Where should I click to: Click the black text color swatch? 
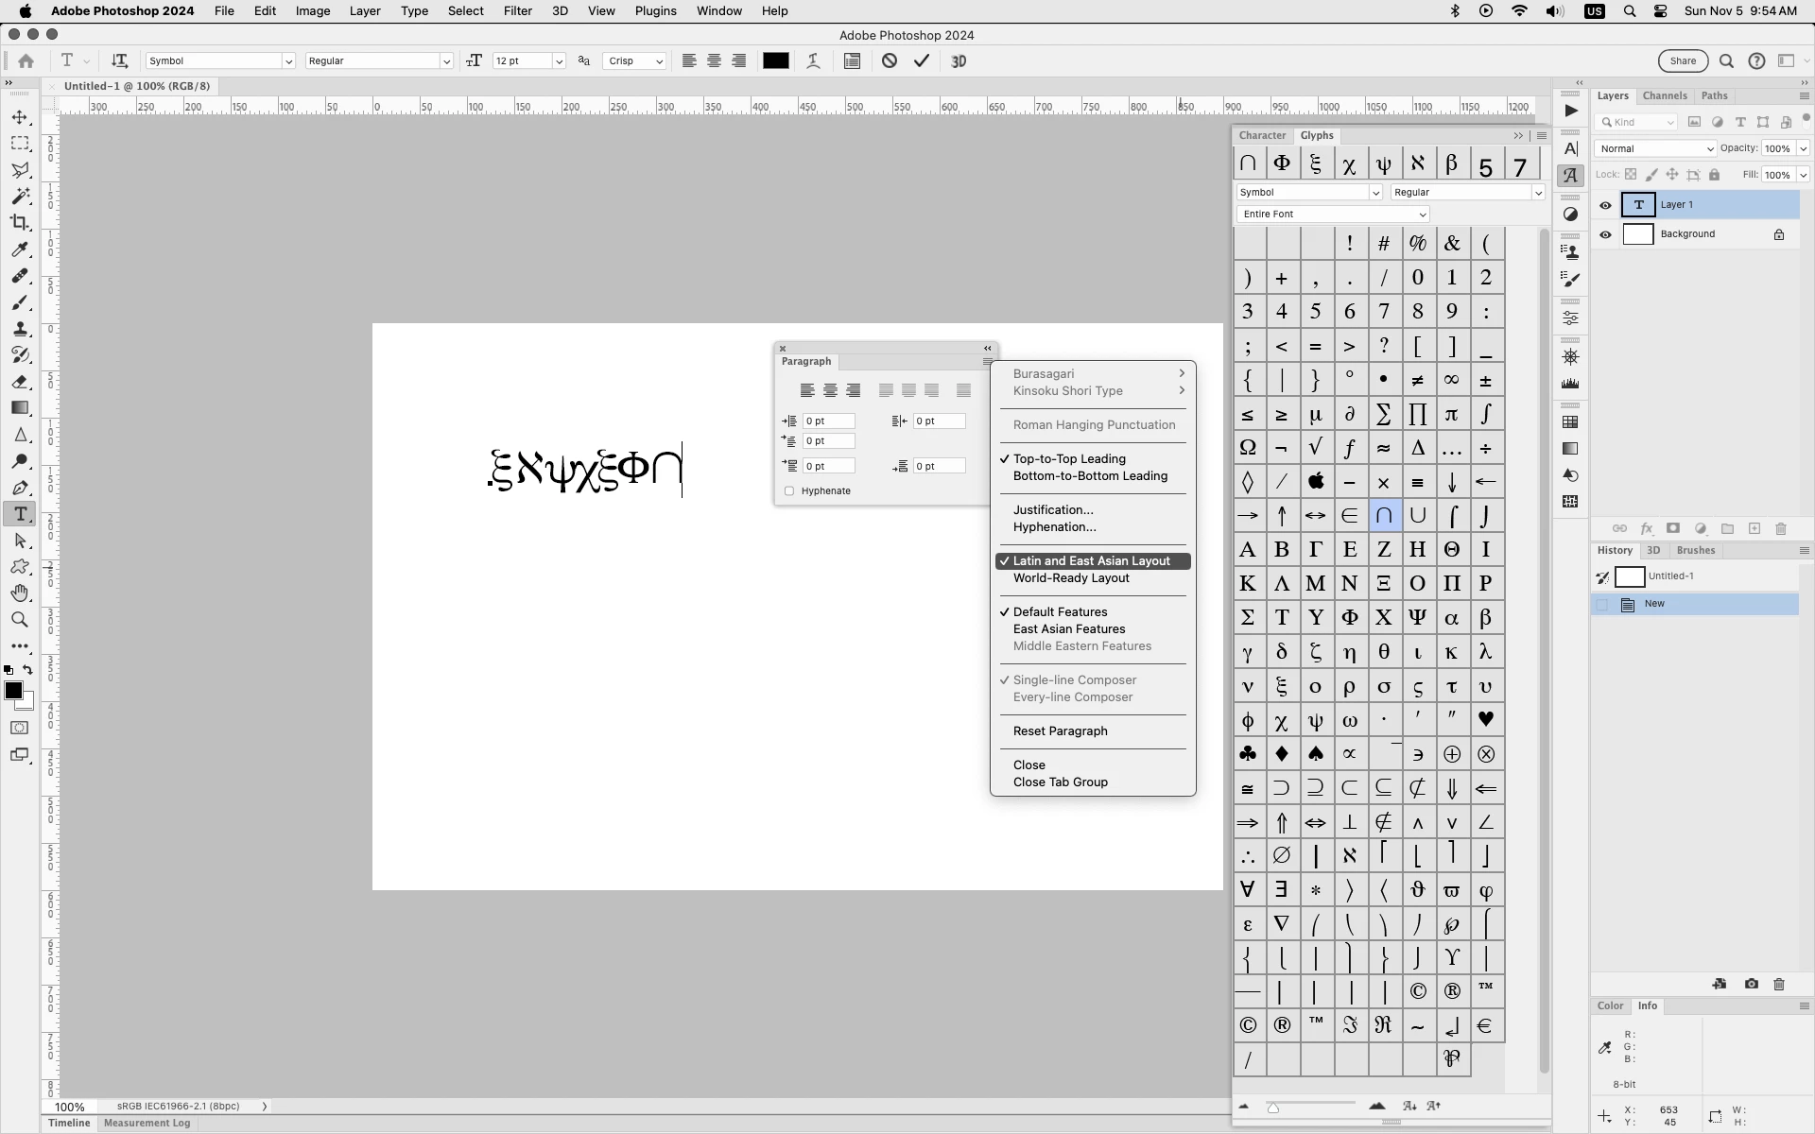776,61
